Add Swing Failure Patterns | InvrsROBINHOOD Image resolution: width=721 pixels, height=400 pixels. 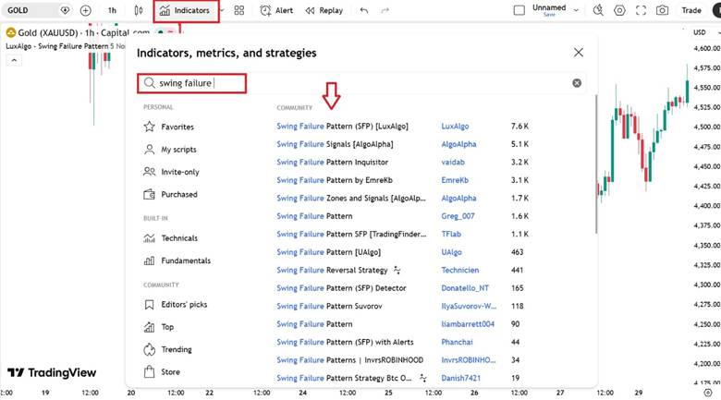pyautogui.click(x=350, y=360)
